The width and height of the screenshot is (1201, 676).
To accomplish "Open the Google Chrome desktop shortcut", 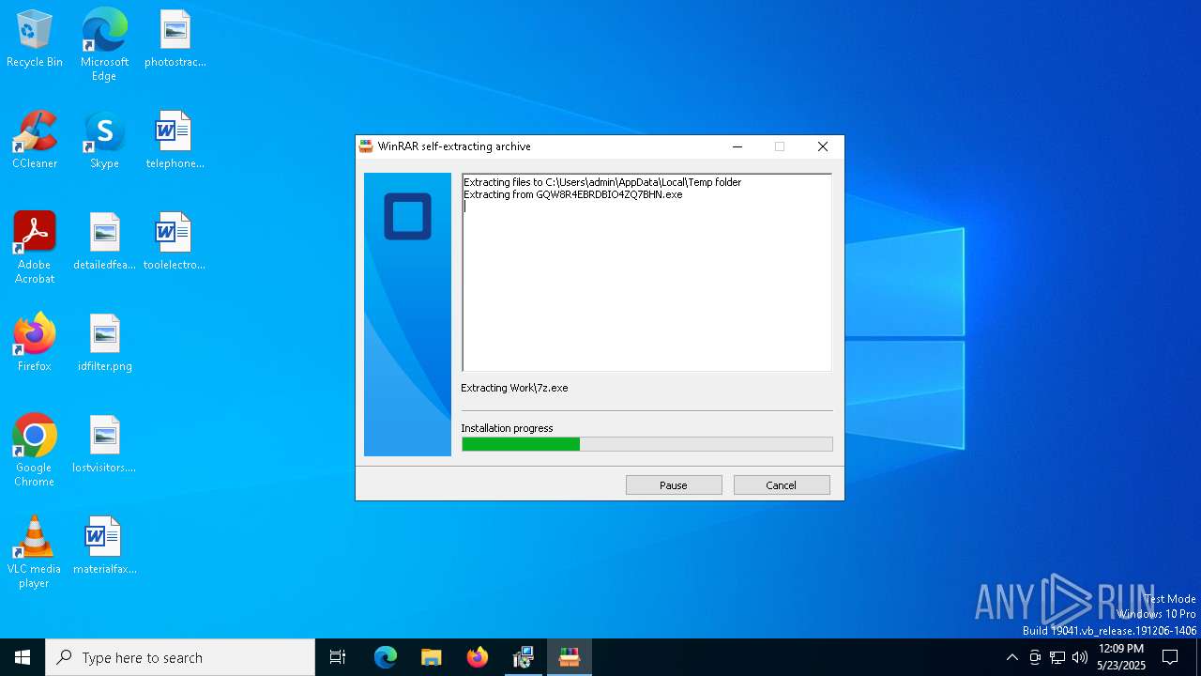I will [35, 451].
